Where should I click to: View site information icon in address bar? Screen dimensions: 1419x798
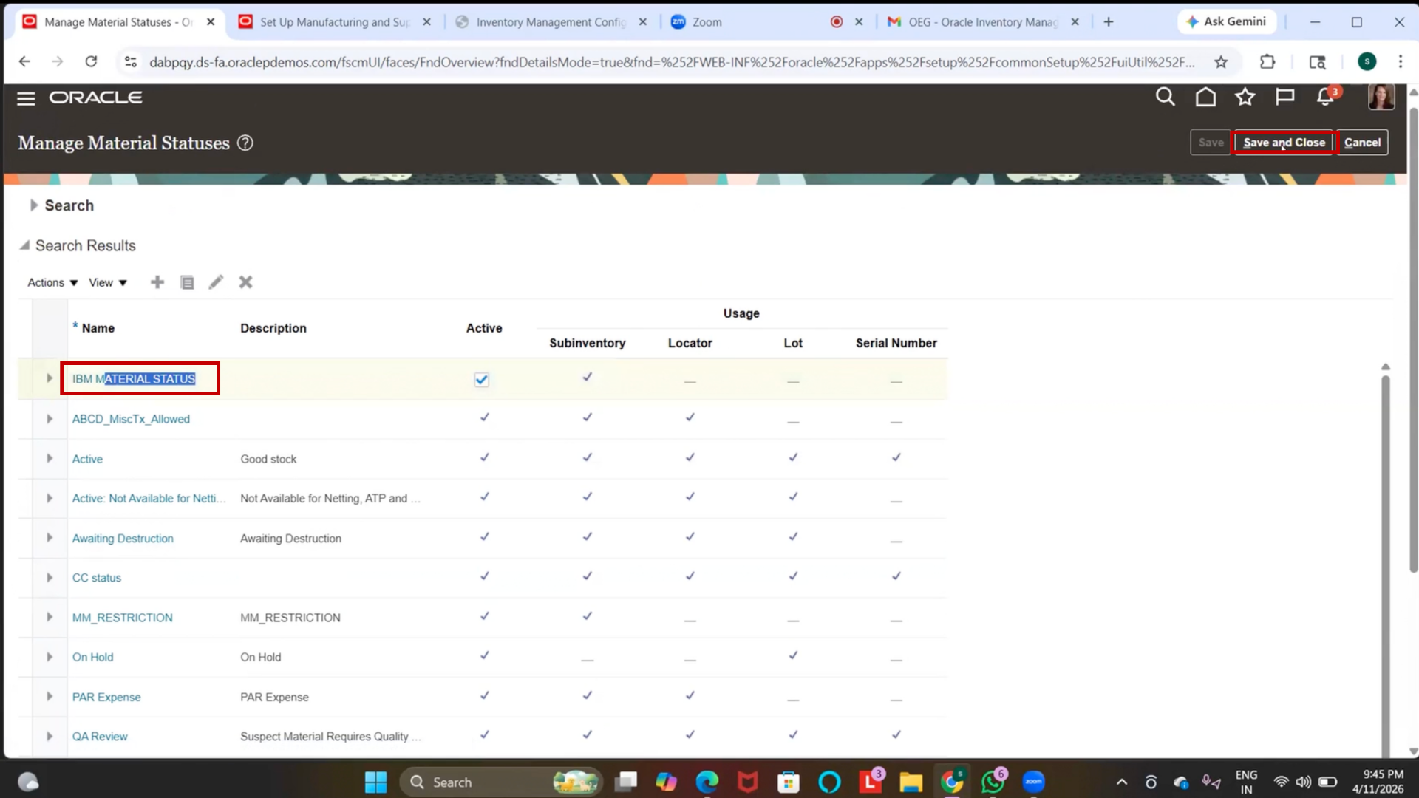click(131, 62)
